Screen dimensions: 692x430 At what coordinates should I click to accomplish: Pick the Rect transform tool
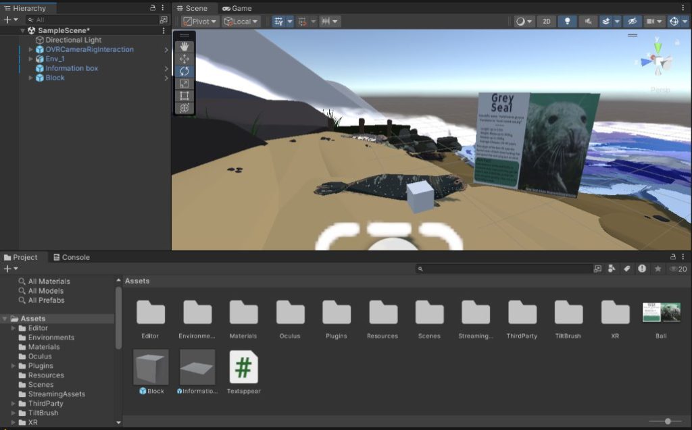(184, 96)
